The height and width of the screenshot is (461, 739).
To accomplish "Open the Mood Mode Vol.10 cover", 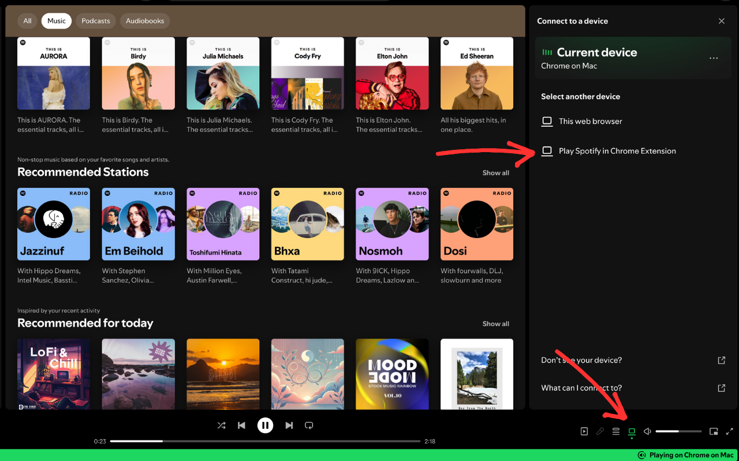I will [x=392, y=374].
